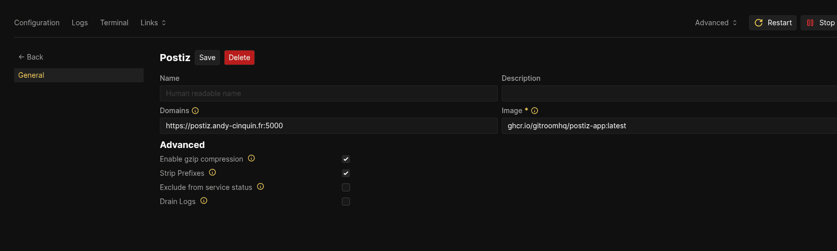
Task: Click the Drain Logs info icon
Action: pyautogui.click(x=204, y=200)
